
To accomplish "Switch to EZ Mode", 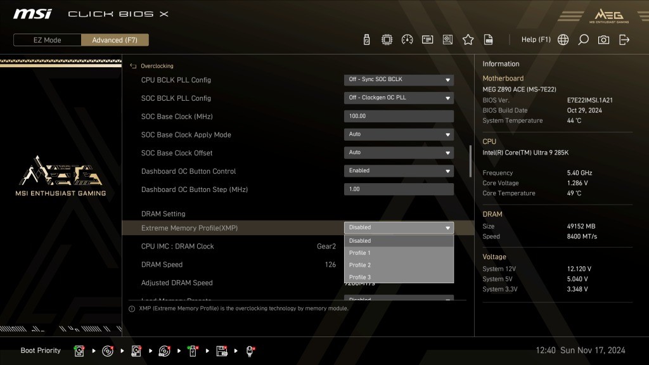I will 48,40.
